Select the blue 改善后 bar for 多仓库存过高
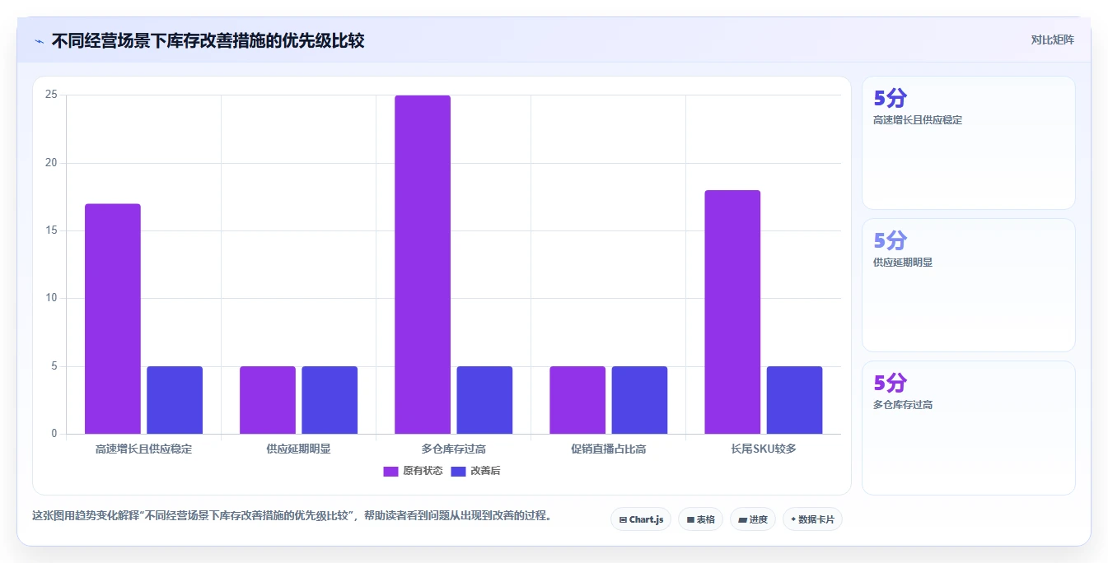The width and height of the screenshot is (1108, 563). pyautogui.click(x=484, y=400)
